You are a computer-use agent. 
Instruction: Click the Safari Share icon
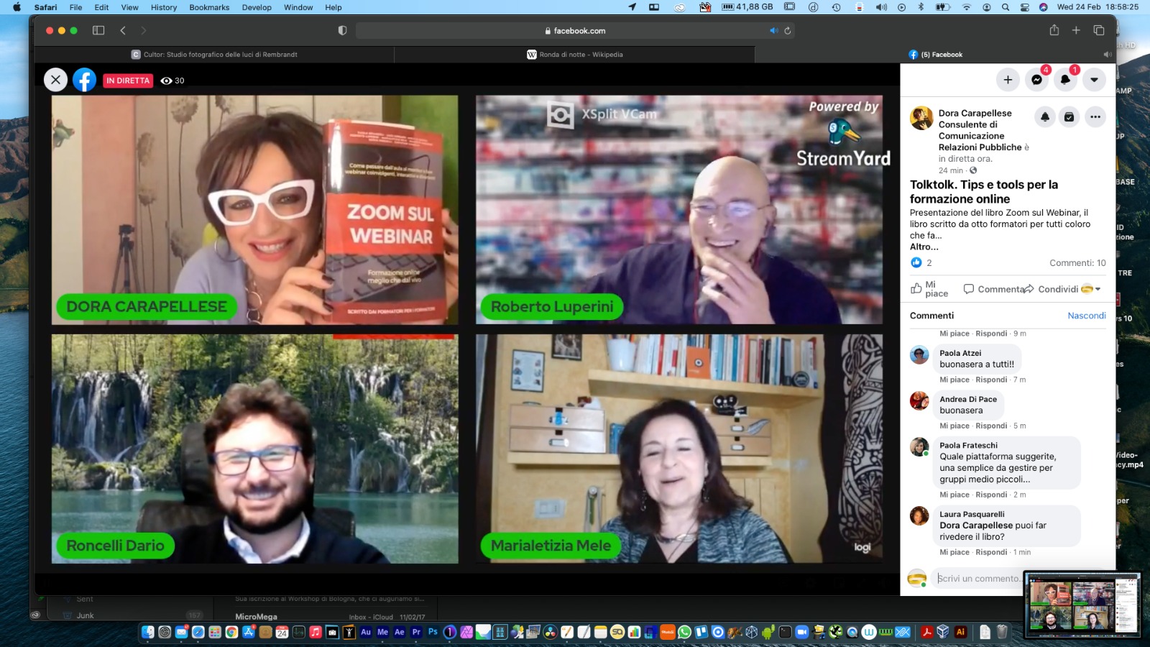point(1054,29)
